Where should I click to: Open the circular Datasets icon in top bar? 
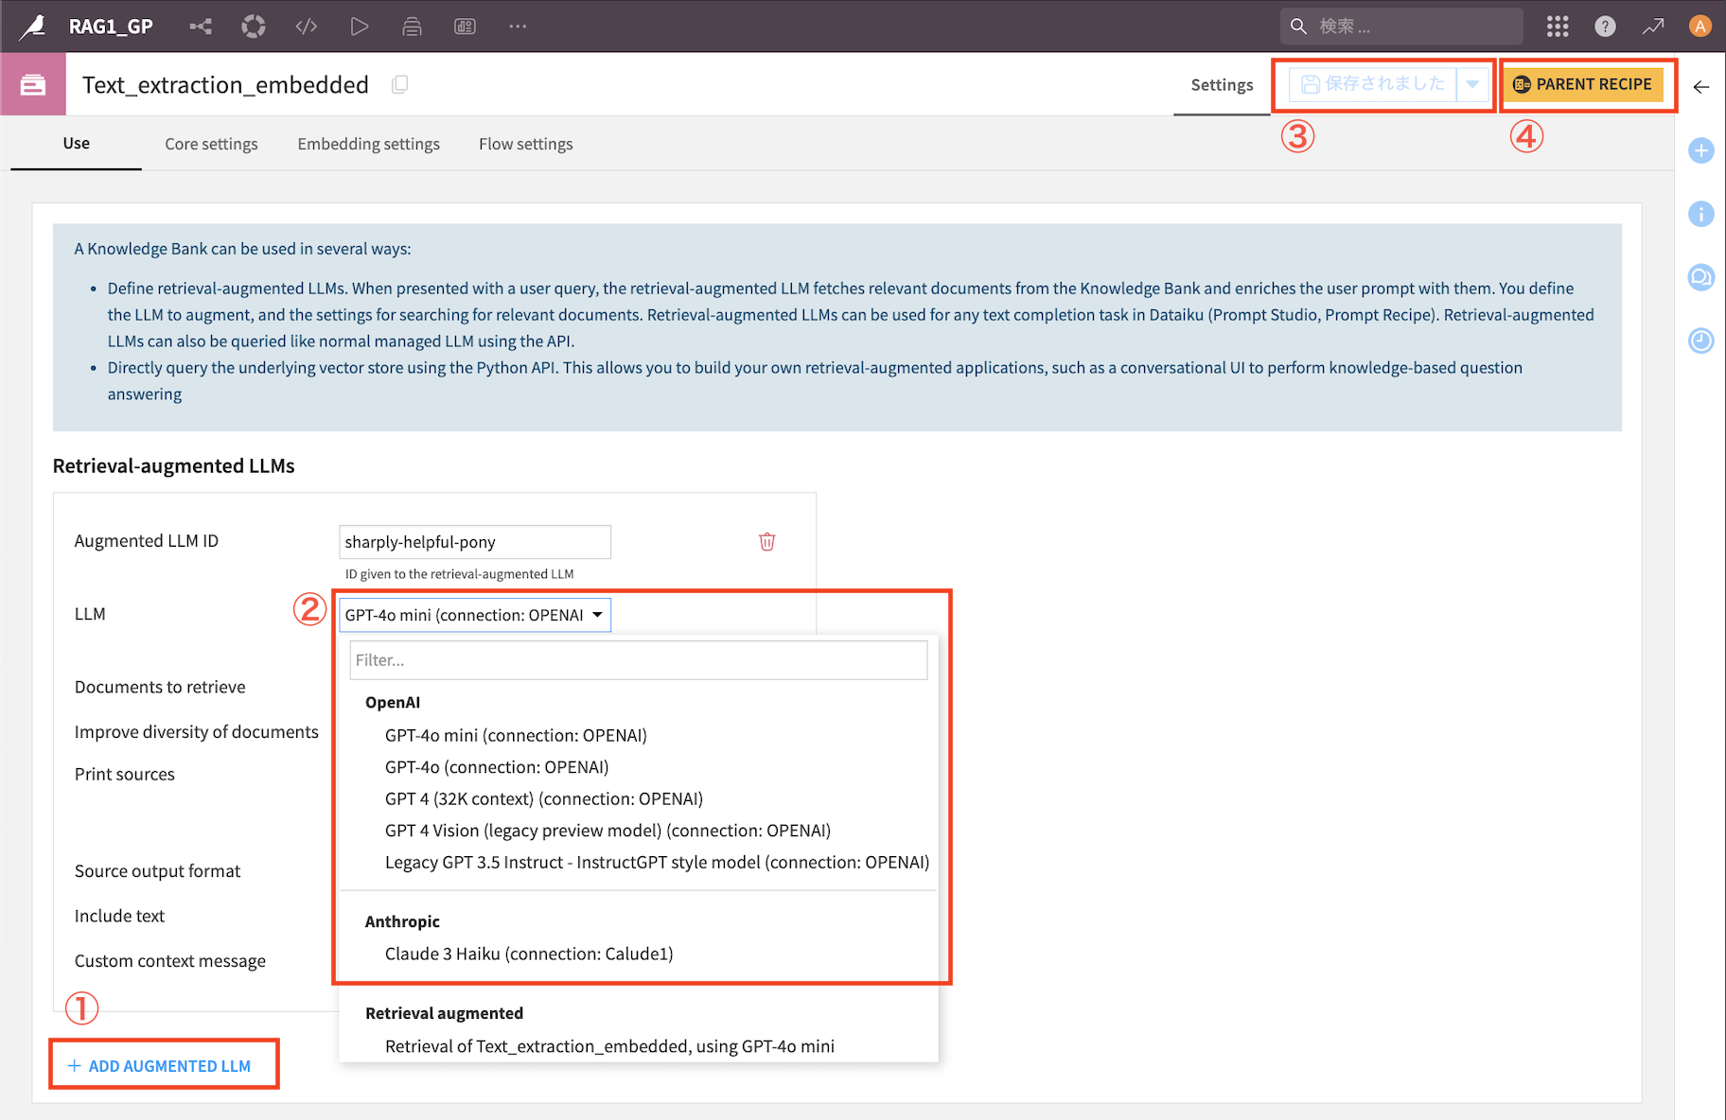tap(254, 26)
